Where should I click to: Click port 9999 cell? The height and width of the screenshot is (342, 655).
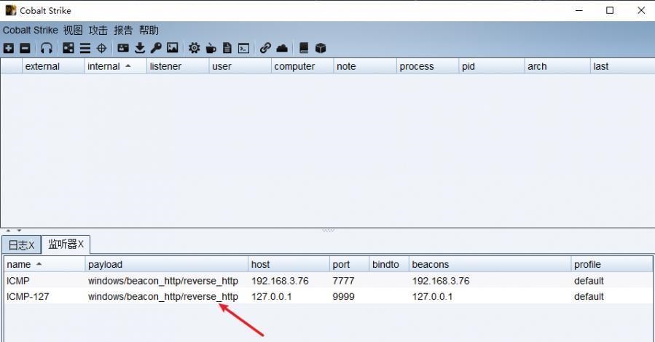pos(349,297)
